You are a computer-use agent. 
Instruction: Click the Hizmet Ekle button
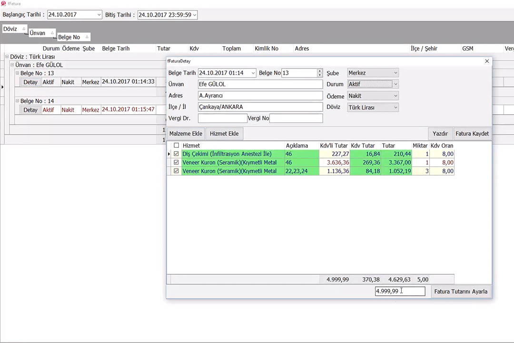coord(224,133)
